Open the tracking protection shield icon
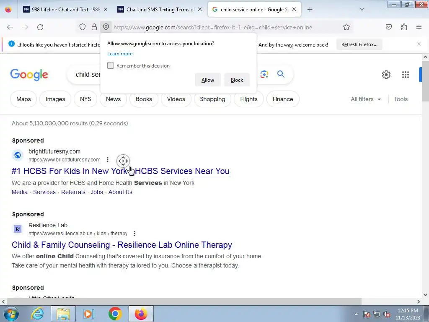This screenshot has height=322, width=429. point(83,27)
